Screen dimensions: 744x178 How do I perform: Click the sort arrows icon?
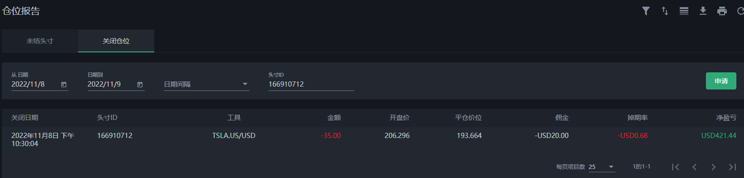[x=665, y=11]
